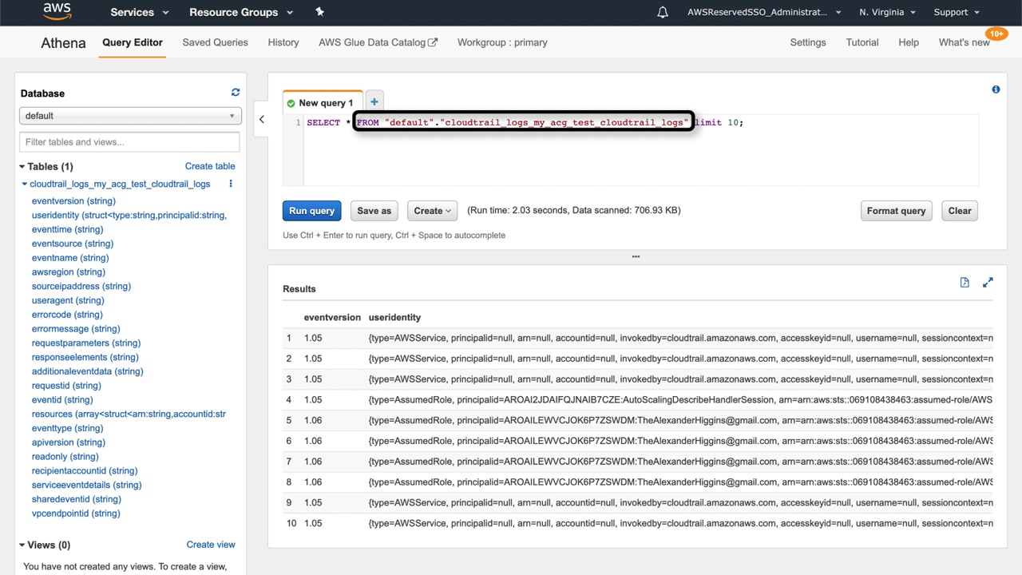Open Athena Settings

pyautogui.click(x=808, y=42)
